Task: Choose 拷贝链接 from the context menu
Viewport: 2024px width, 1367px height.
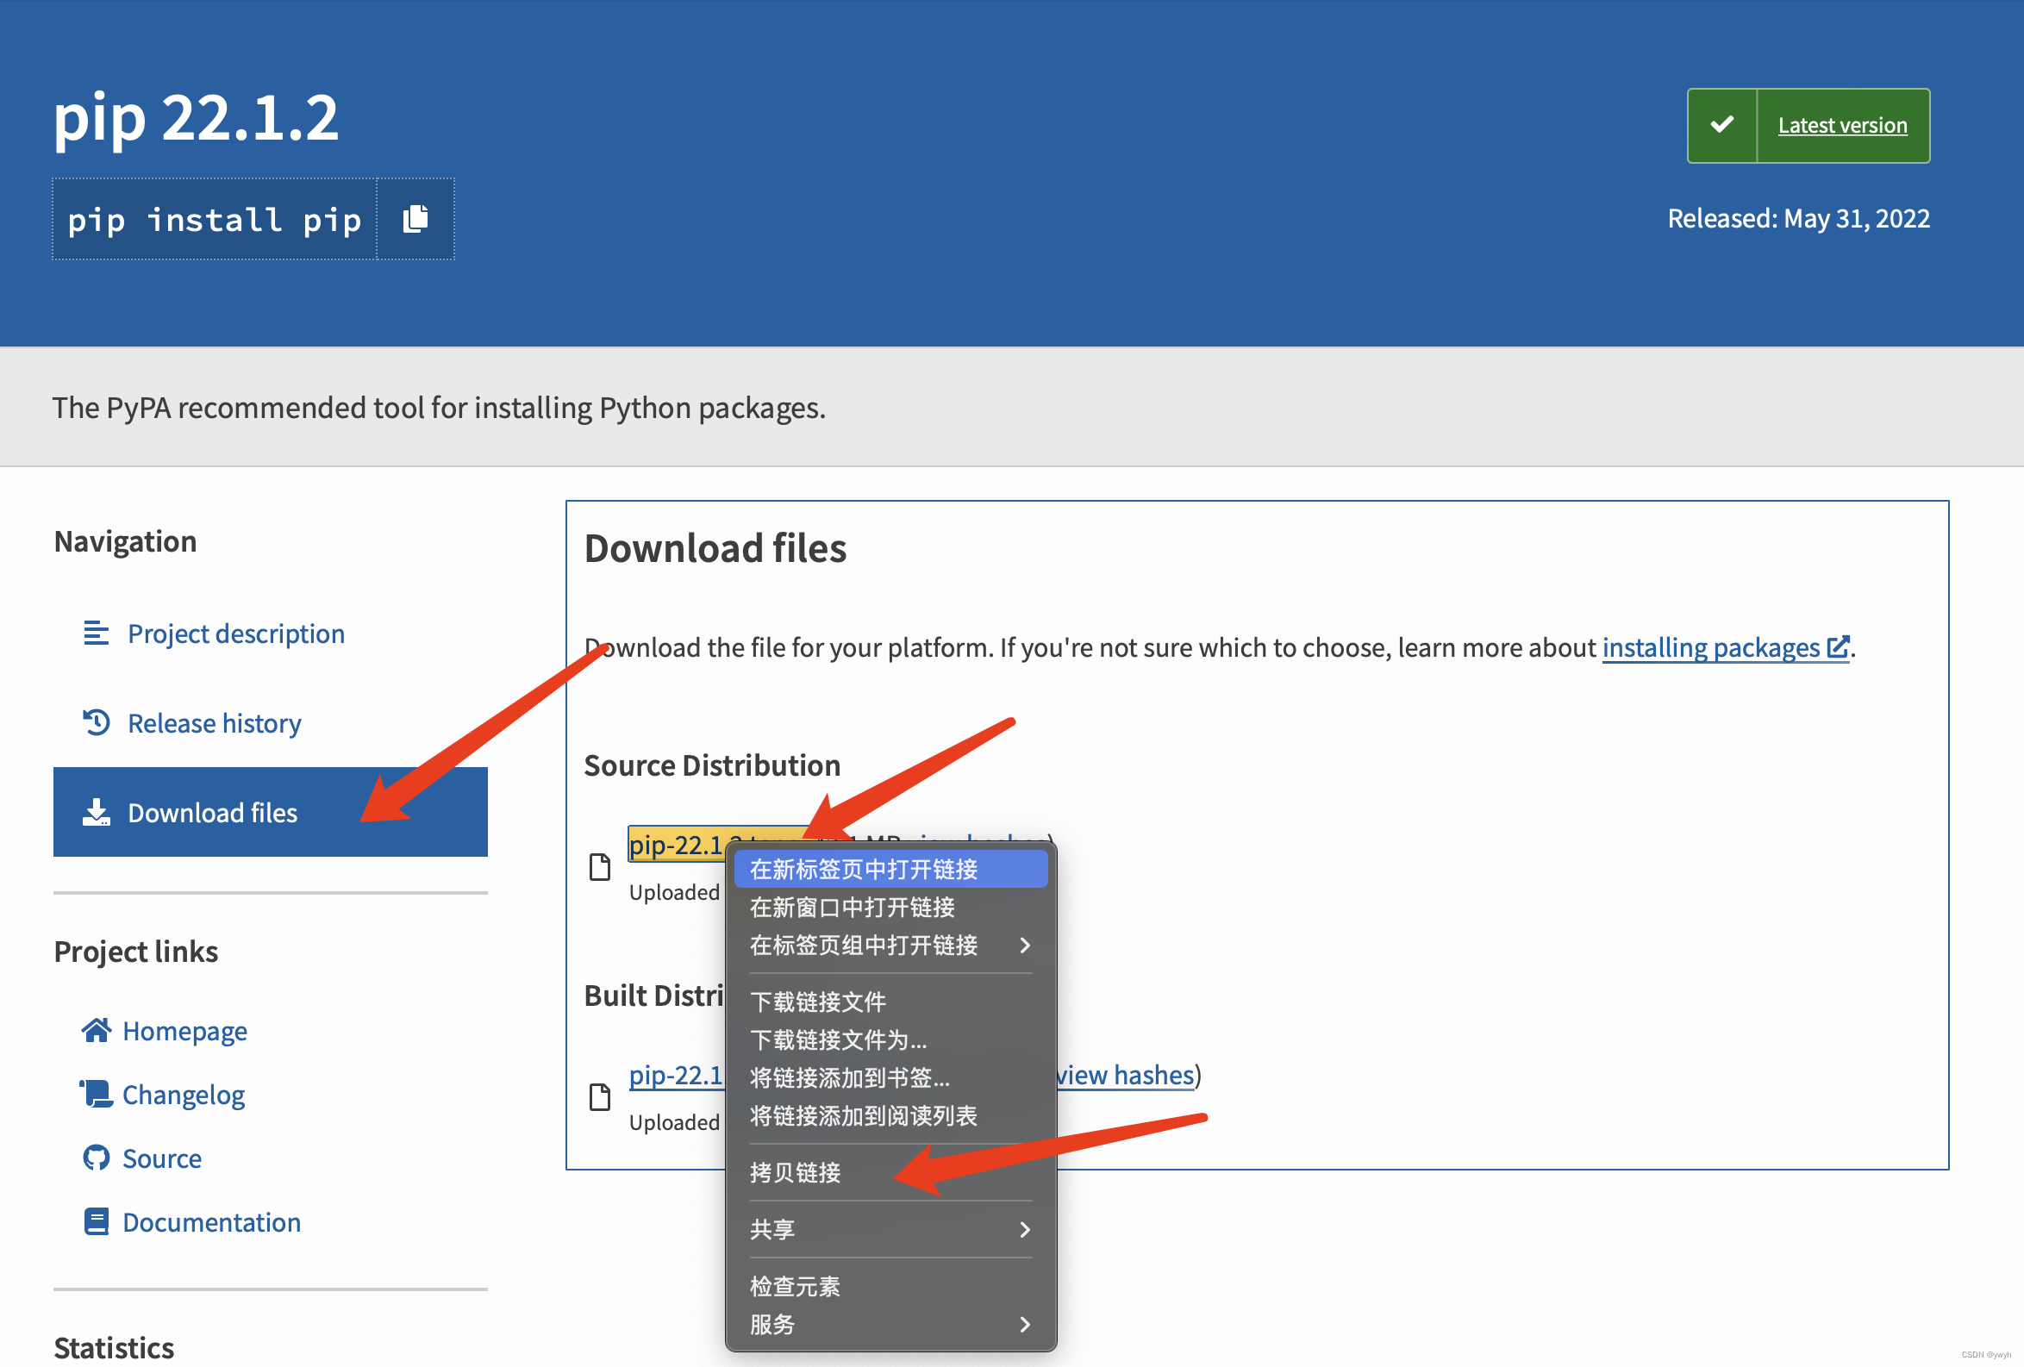Action: (x=794, y=1172)
